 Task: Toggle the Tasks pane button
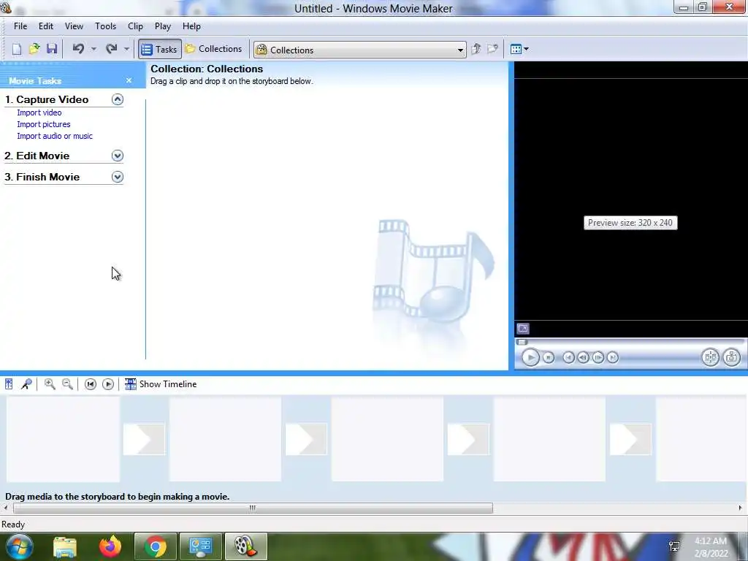(160, 49)
